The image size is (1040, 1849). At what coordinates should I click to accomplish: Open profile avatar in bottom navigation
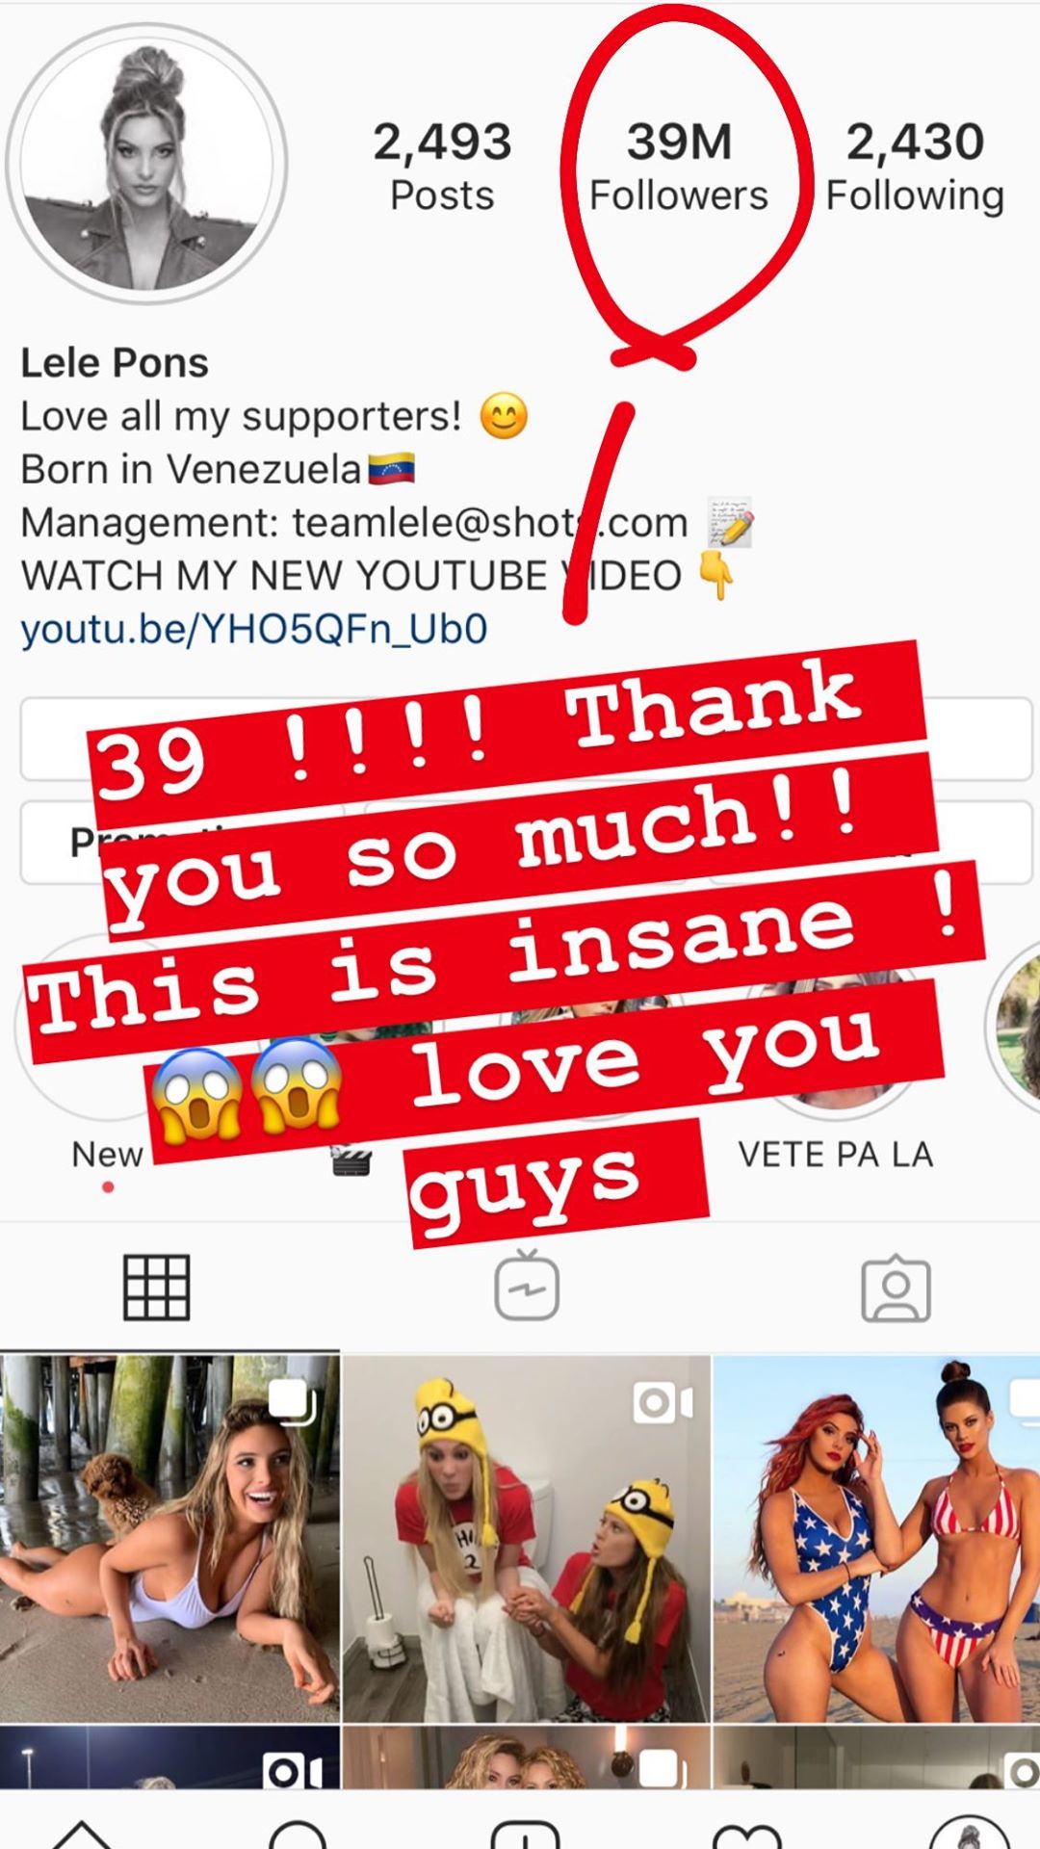969,1833
